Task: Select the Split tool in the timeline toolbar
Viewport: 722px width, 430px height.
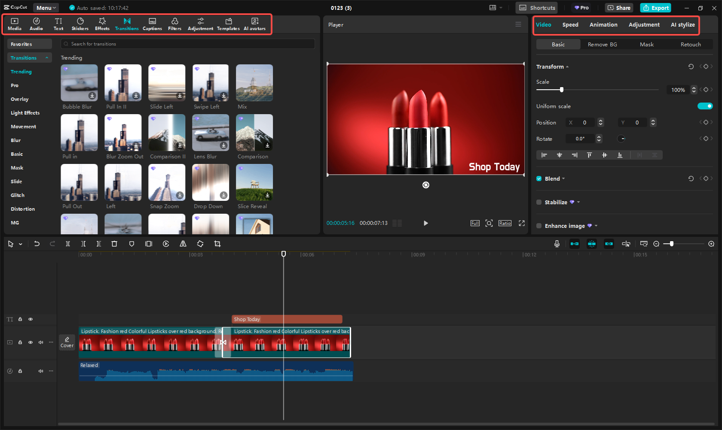Action: click(67, 243)
